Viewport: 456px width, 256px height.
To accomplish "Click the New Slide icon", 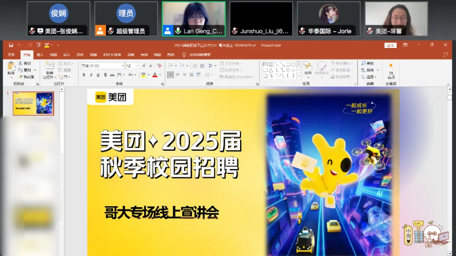I will (x=49, y=66).
